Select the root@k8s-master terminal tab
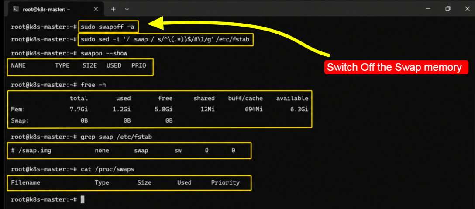The image size is (475, 209). (x=56, y=9)
